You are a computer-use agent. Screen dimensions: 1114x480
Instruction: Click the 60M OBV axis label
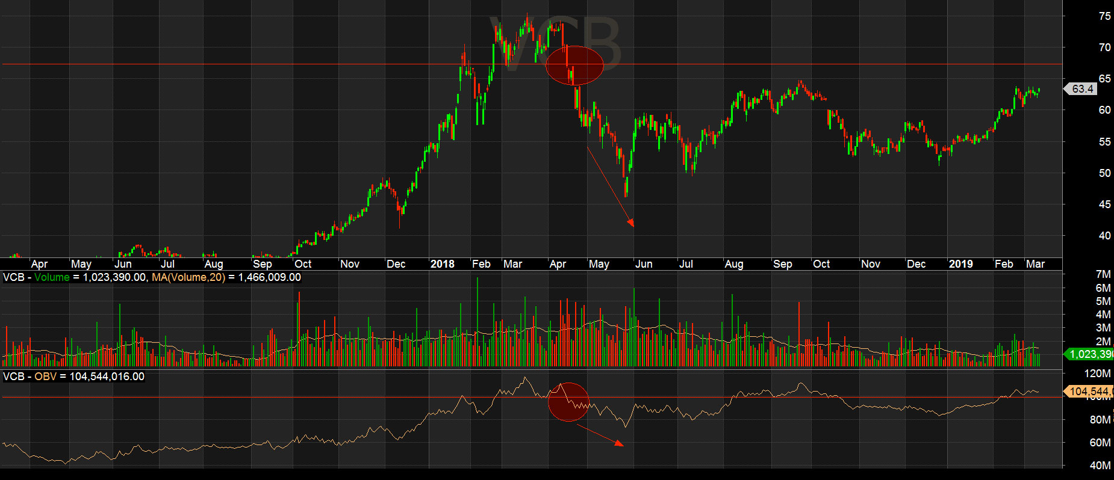[1100, 443]
